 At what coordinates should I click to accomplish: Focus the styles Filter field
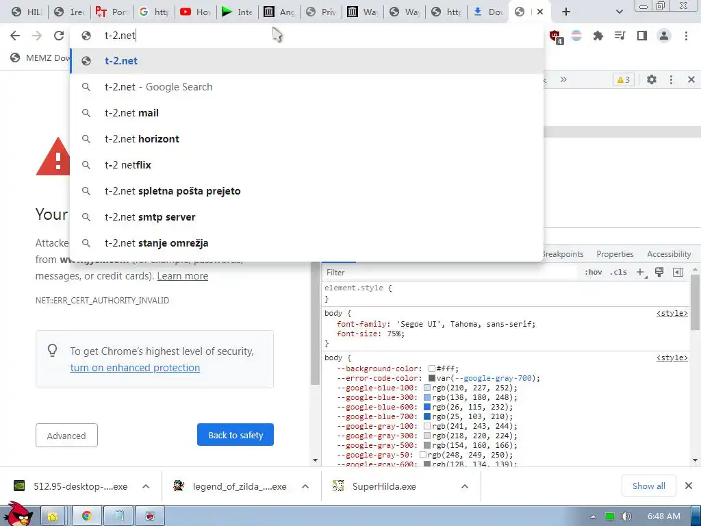pos(449,273)
